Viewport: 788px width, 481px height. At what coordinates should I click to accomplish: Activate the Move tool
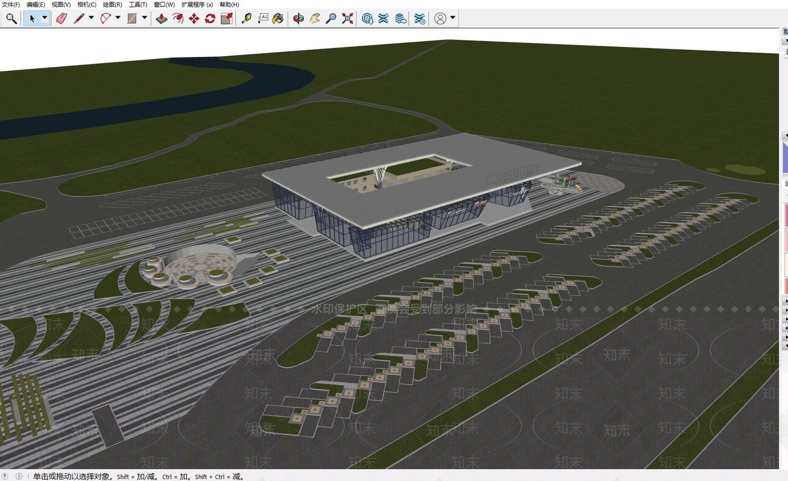[194, 19]
